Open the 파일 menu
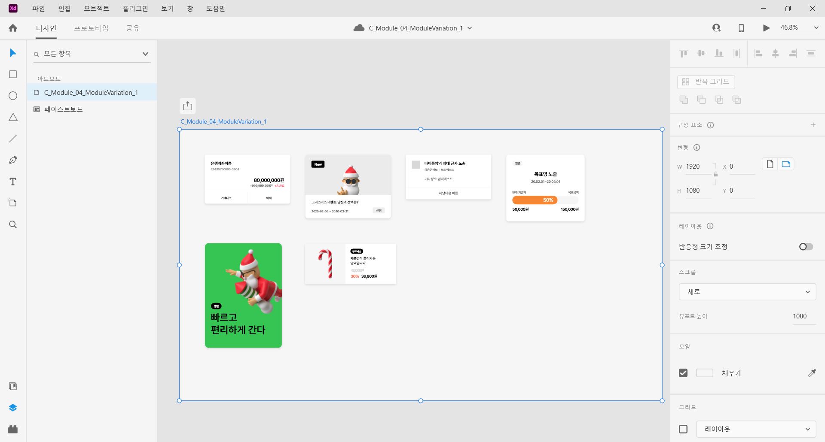825x442 pixels. [x=39, y=9]
